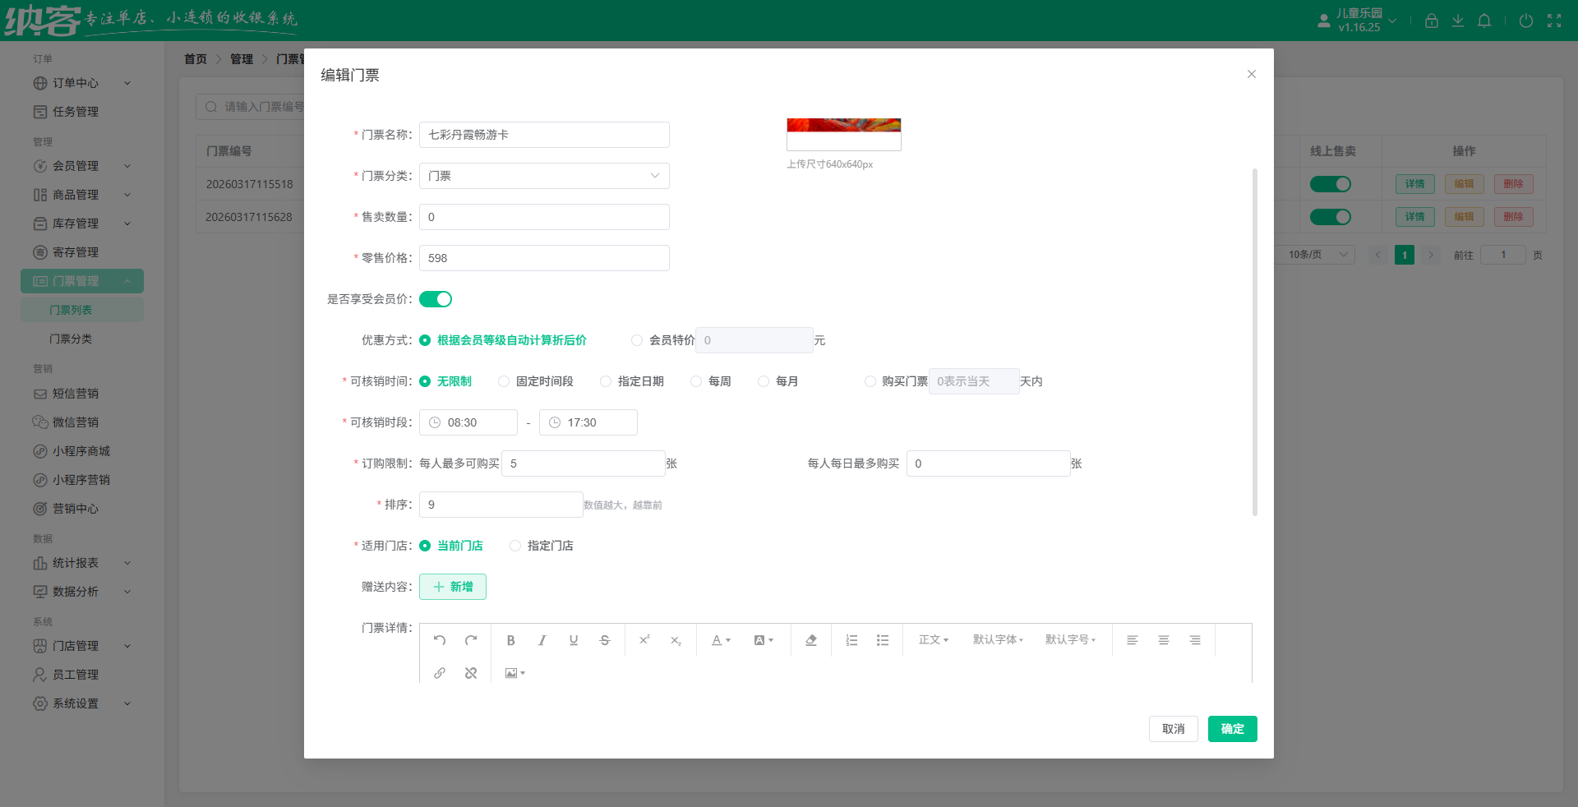Click the uploaded ticket image thumbnail
Screen dimensions: 1578x807
point(843,133)
